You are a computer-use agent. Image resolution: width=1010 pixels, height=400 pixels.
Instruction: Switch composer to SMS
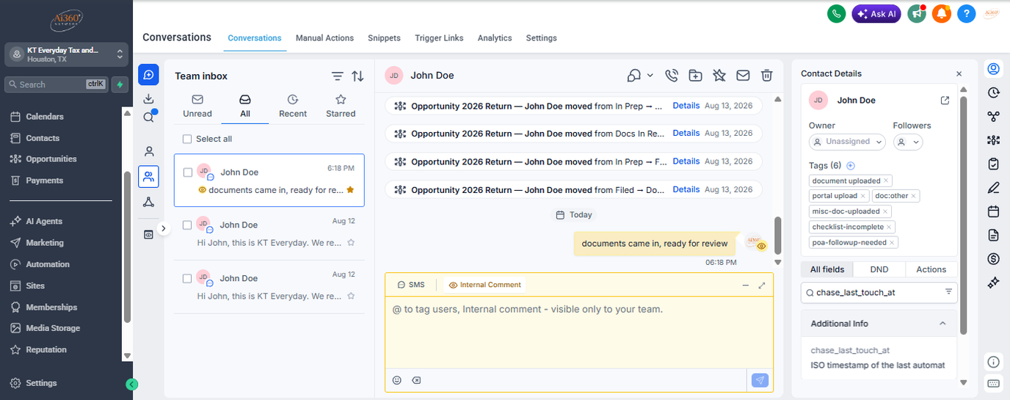411,285
